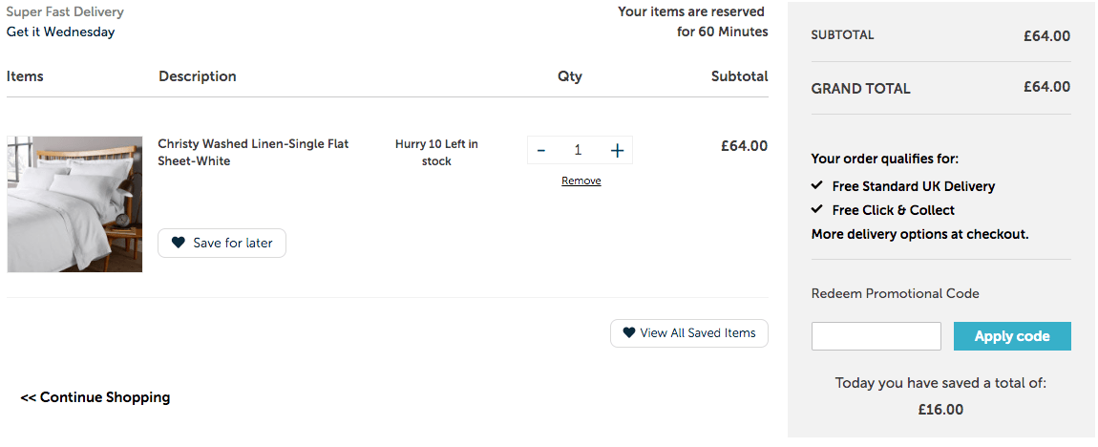Remove the Christy flat sheet from basket
Viewport: 1098px width, 447px height.
[x=581, y=181]
